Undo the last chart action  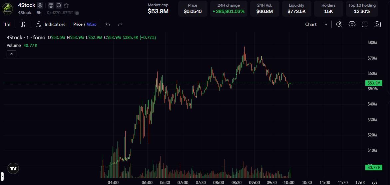click(x=108, y=24)
